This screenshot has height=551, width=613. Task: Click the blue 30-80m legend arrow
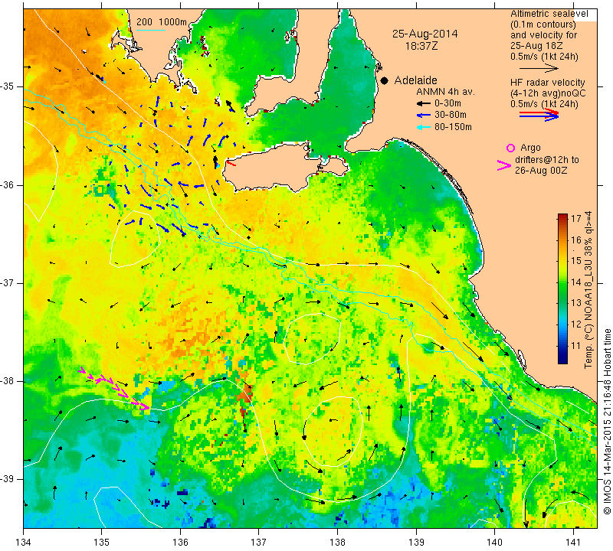click(x=424, y=116)
